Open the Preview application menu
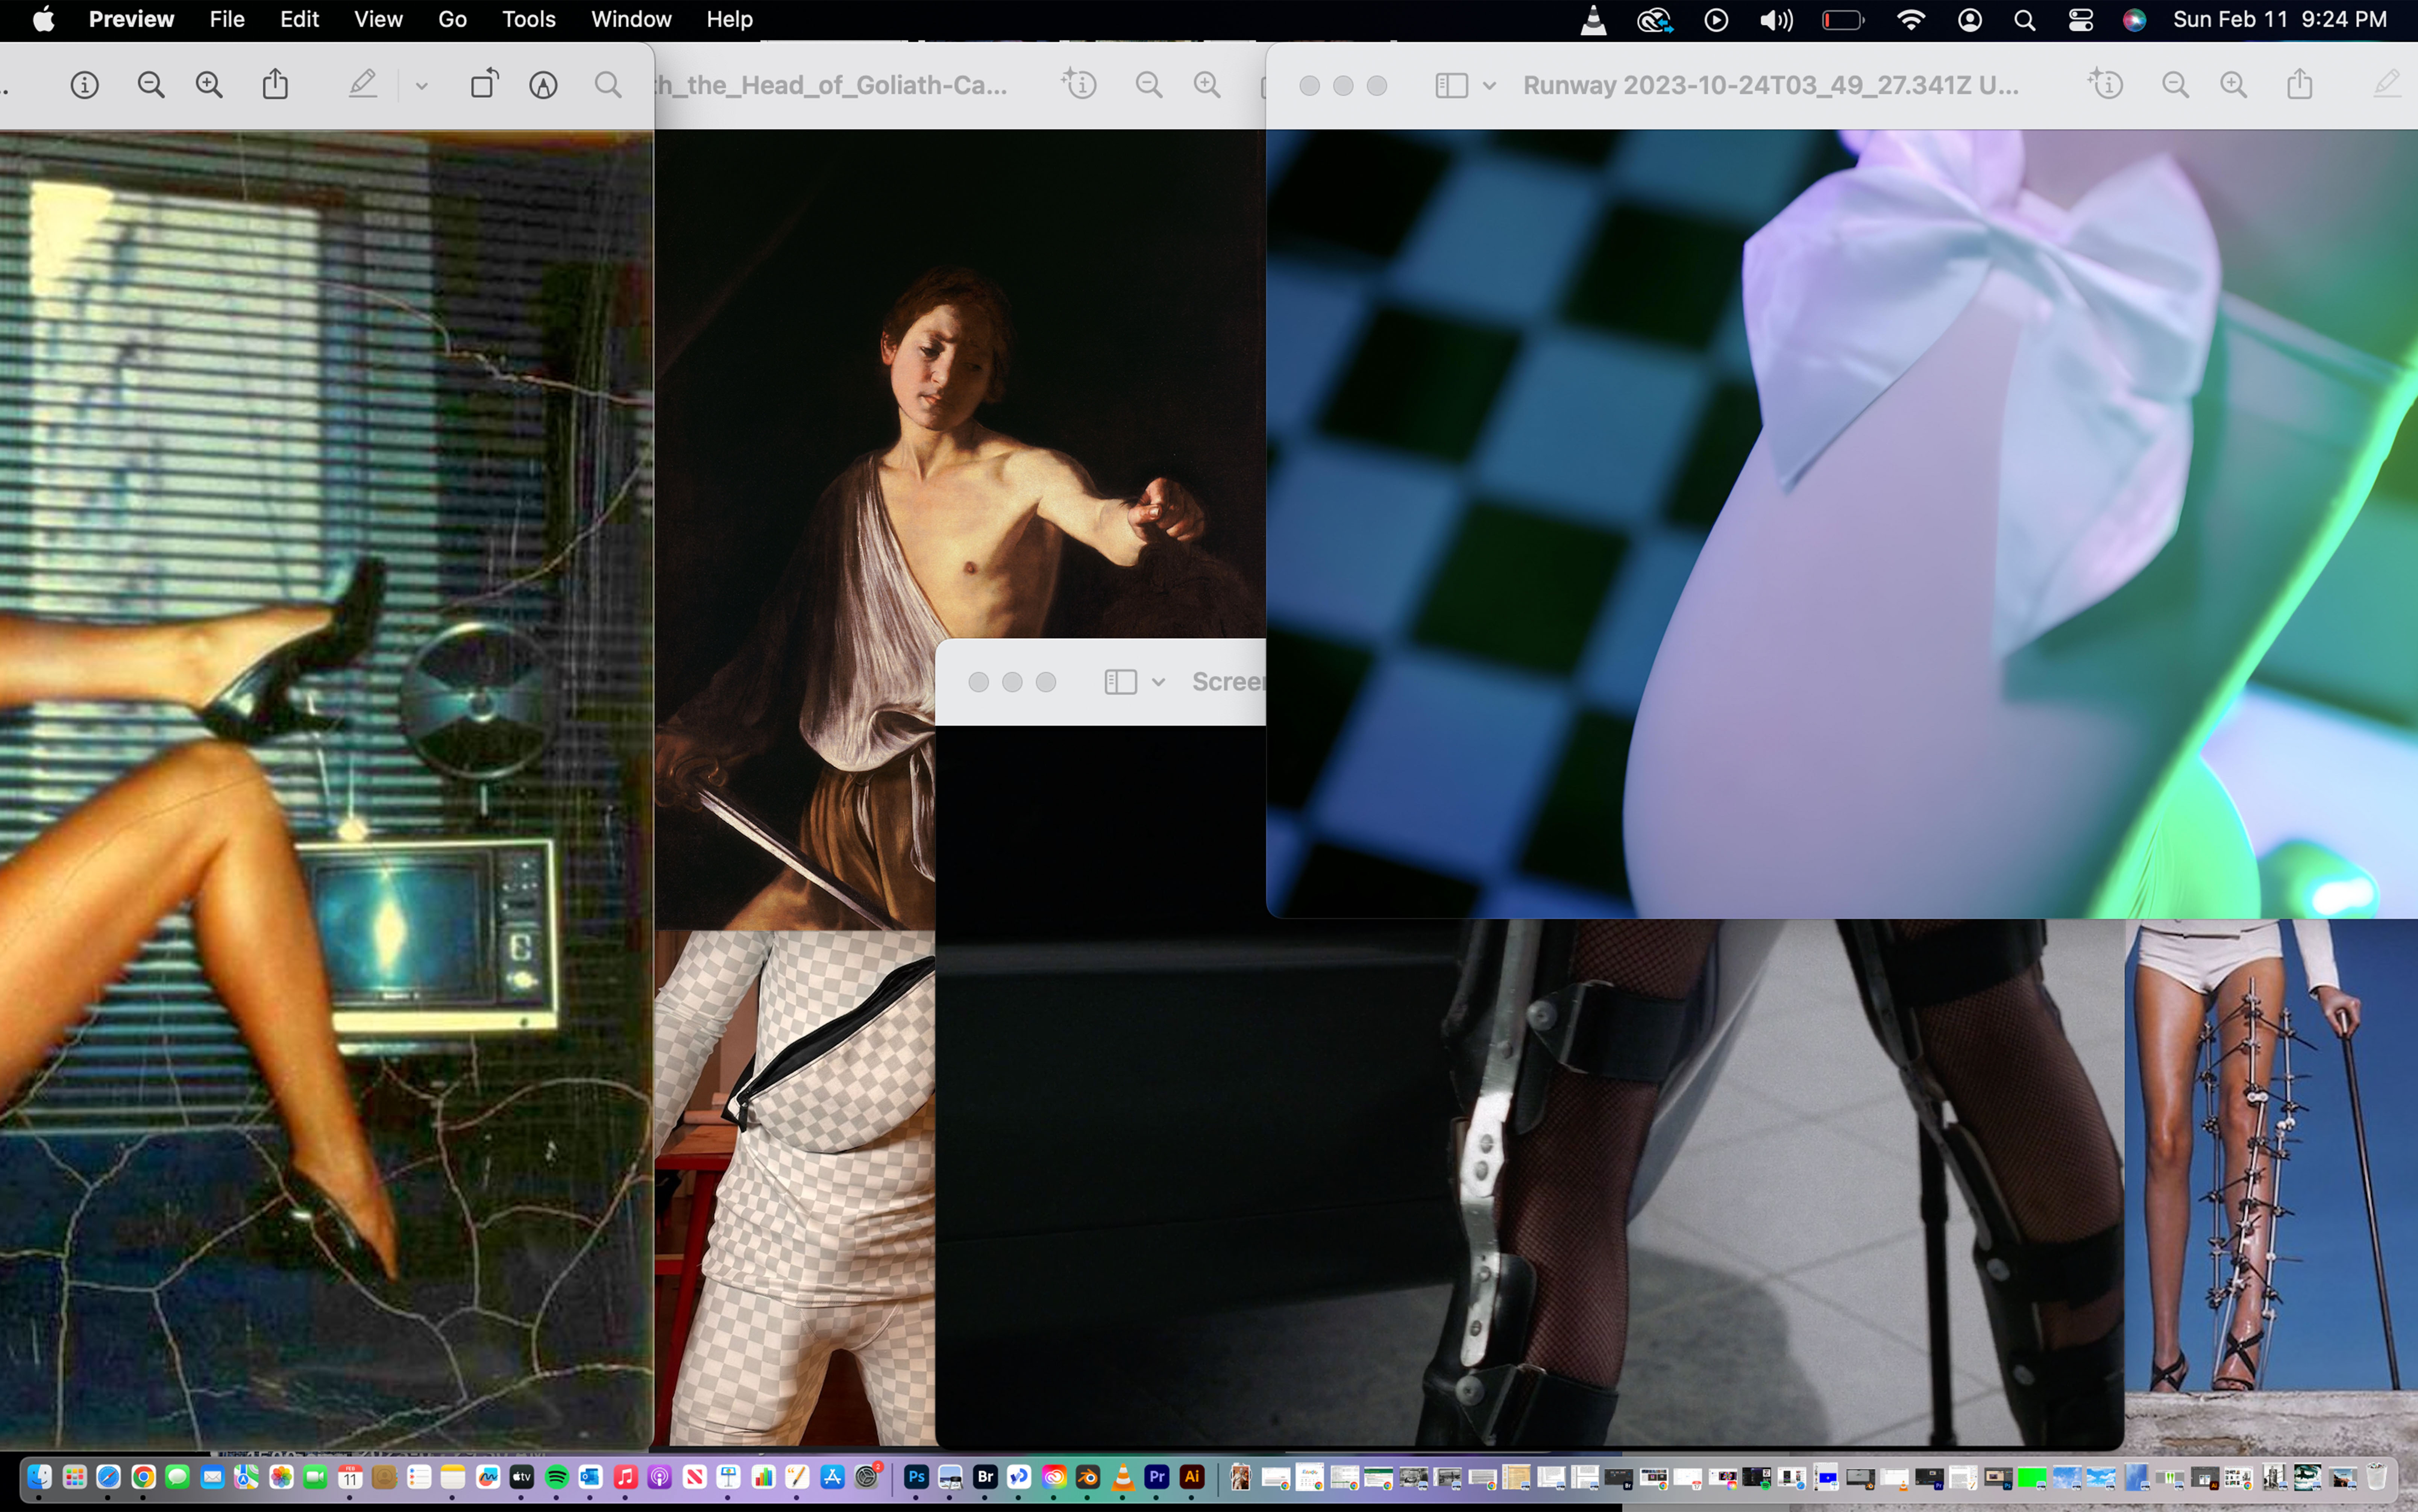2418x1512 pixels. (x=131, y=20)
